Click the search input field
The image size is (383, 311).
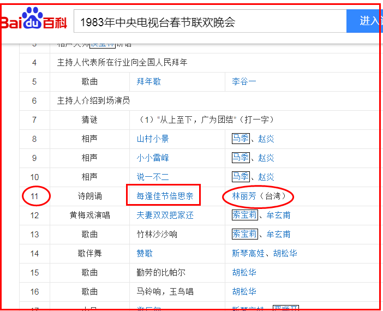click(x=210, y=21)
